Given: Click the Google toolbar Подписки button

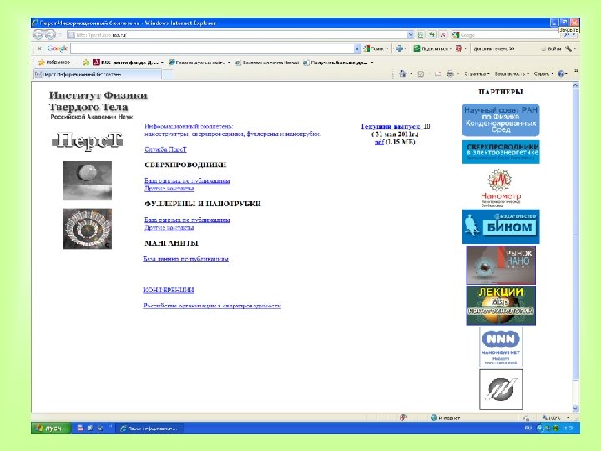Looking at the screenshot, I should (x=432, y=48).
